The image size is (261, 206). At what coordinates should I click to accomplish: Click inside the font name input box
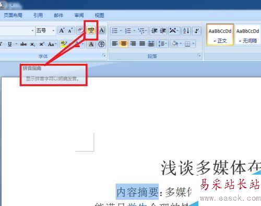click(15, 31)
